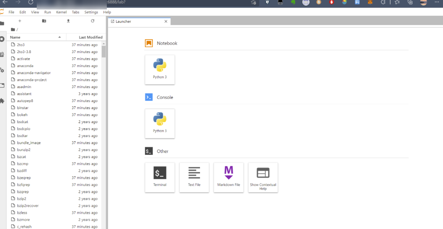
Task: Add page to favorites star icon
Action: coord(253,2)
